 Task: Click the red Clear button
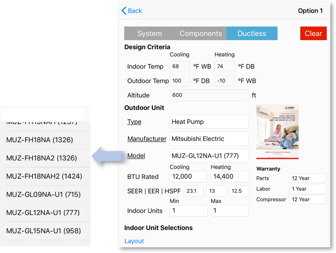tap(313, 34)
